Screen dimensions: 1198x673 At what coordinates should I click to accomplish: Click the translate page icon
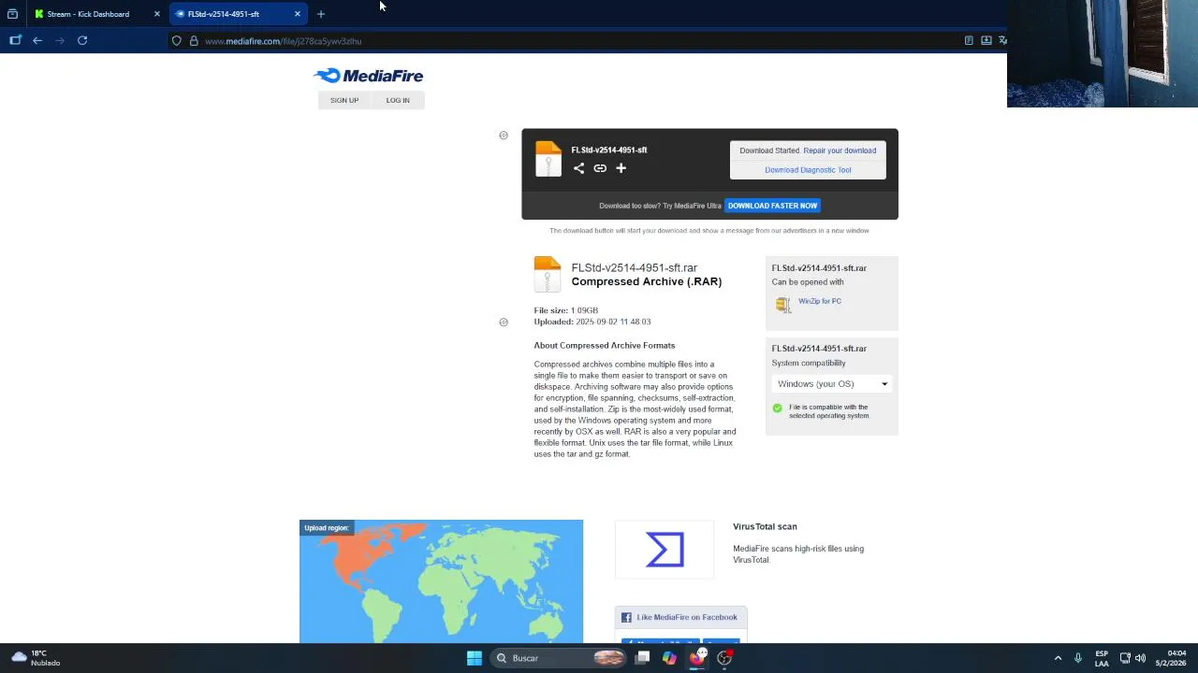(1002, 40)
